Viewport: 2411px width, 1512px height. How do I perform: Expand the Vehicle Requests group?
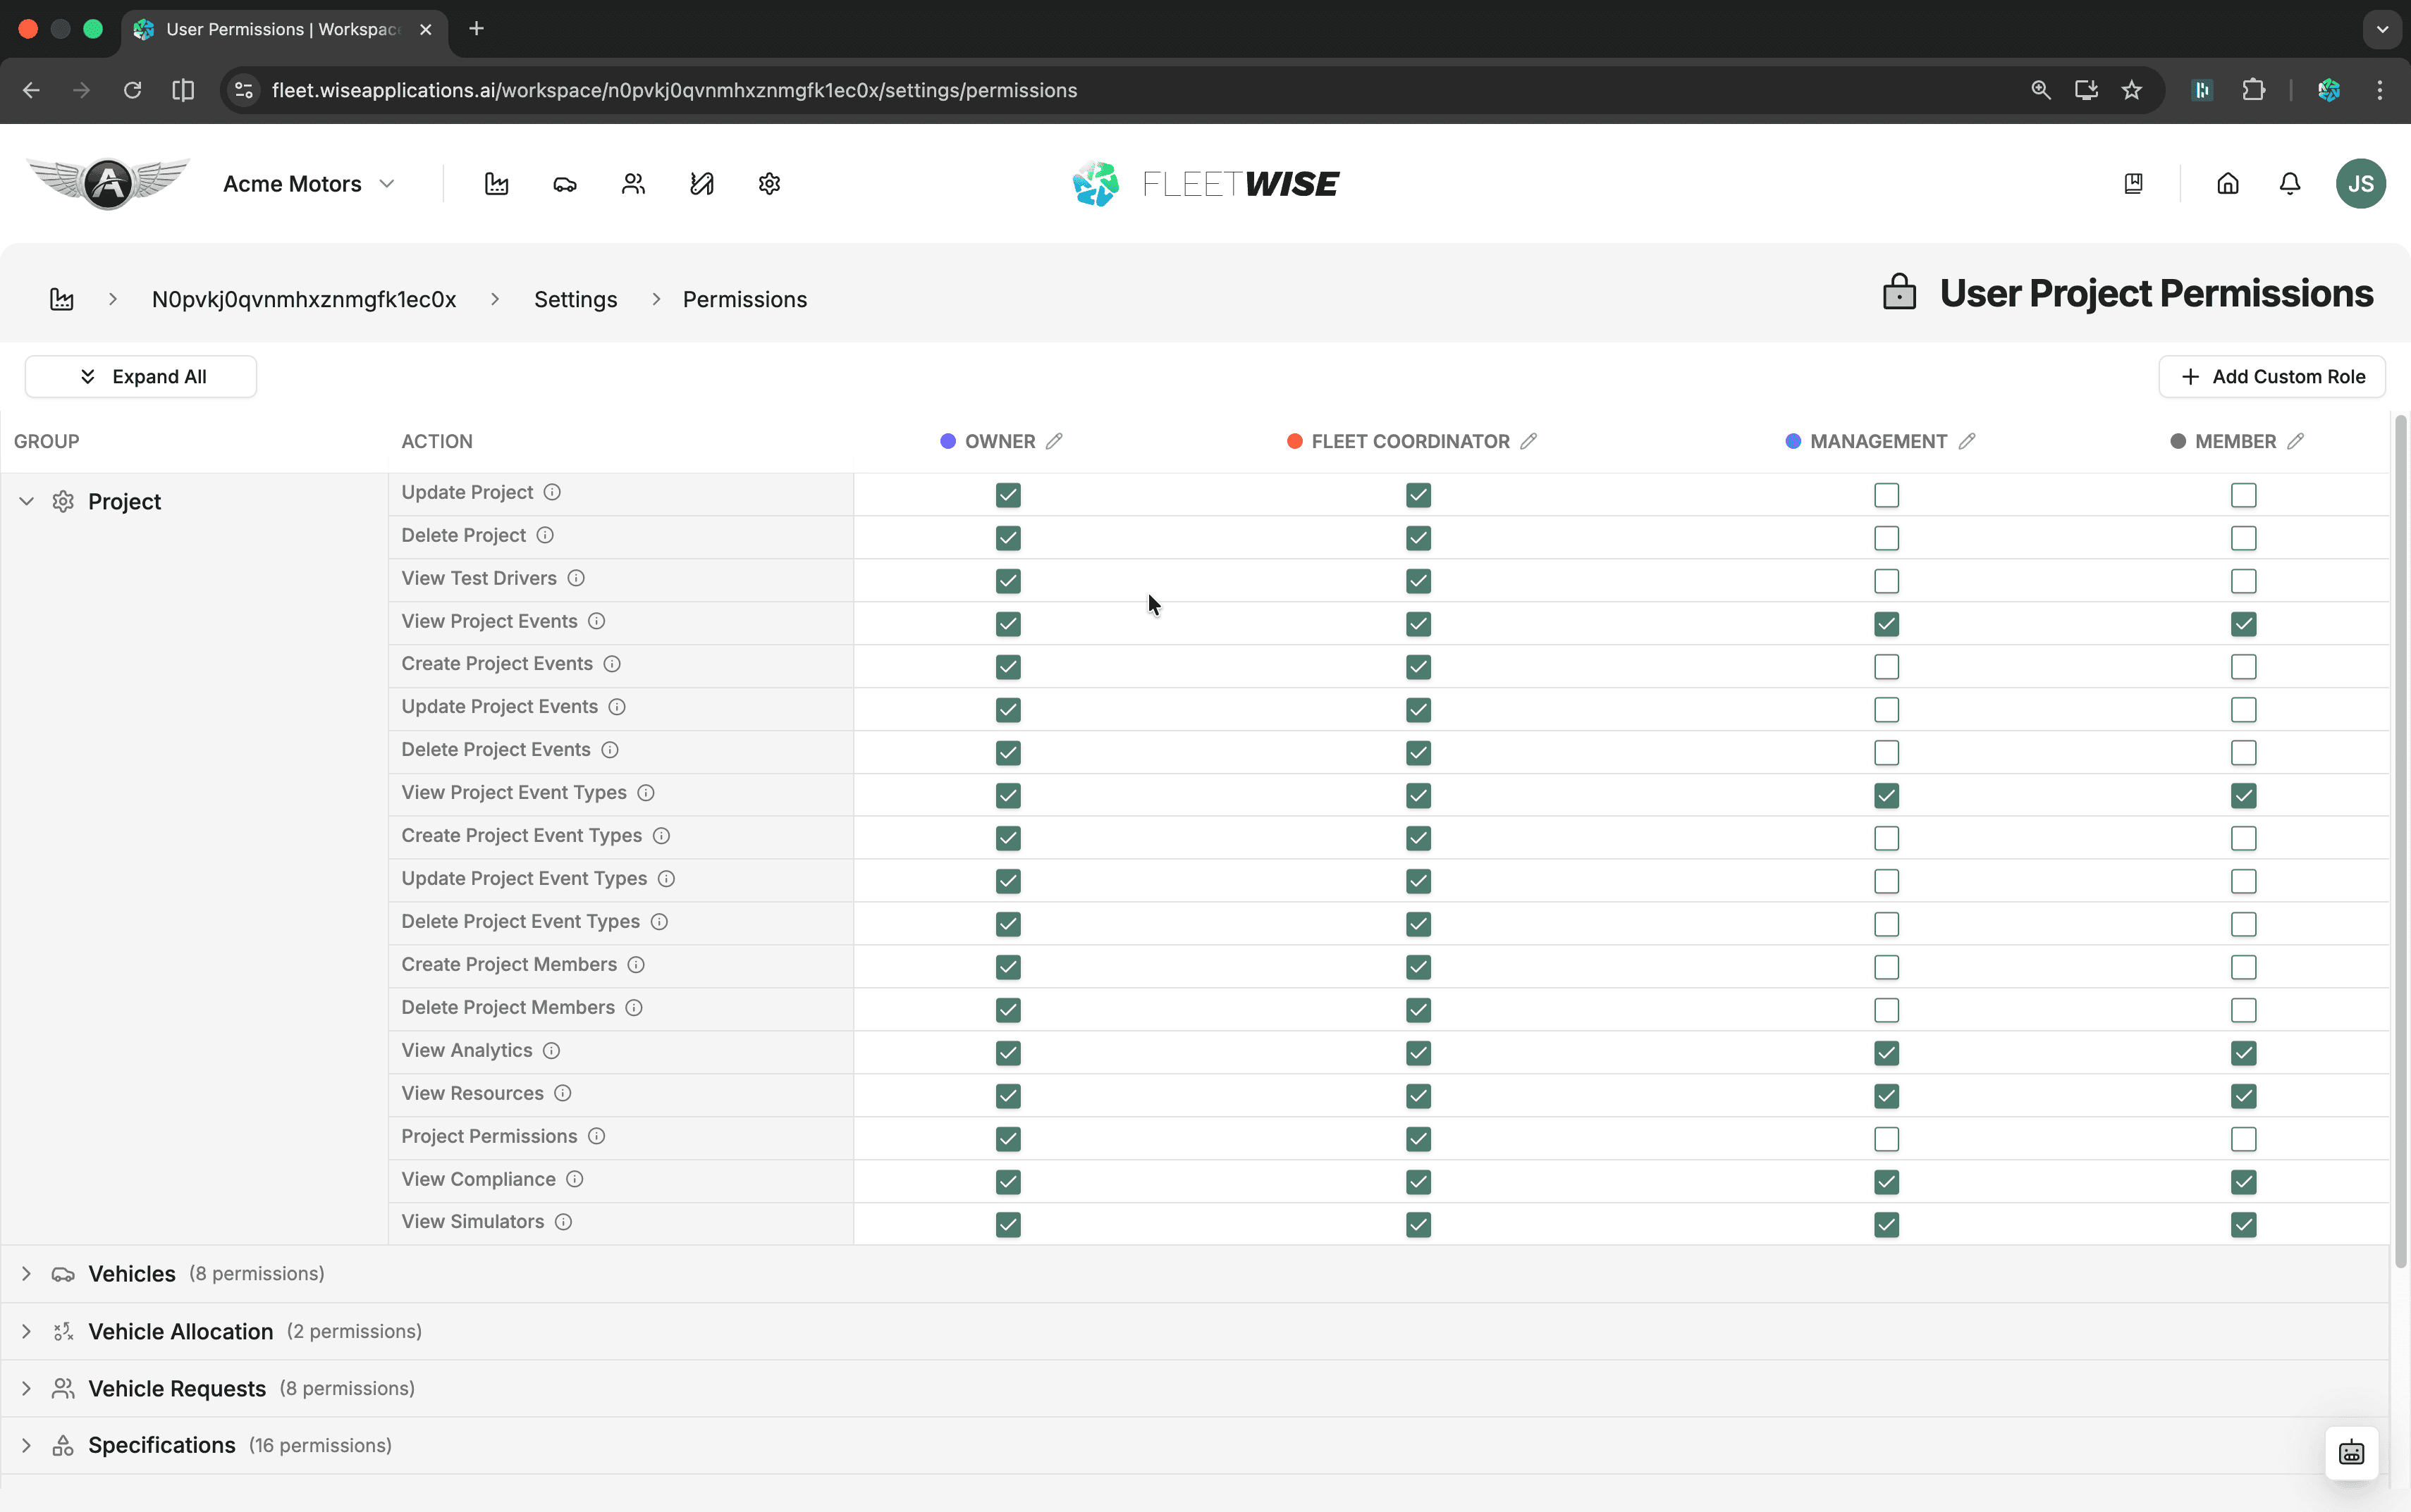pyautogui.click(x=27, y=1389)
